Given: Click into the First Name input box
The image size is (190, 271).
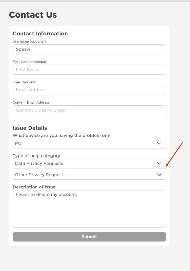Looking at the screenshot, I should (89, 69).
